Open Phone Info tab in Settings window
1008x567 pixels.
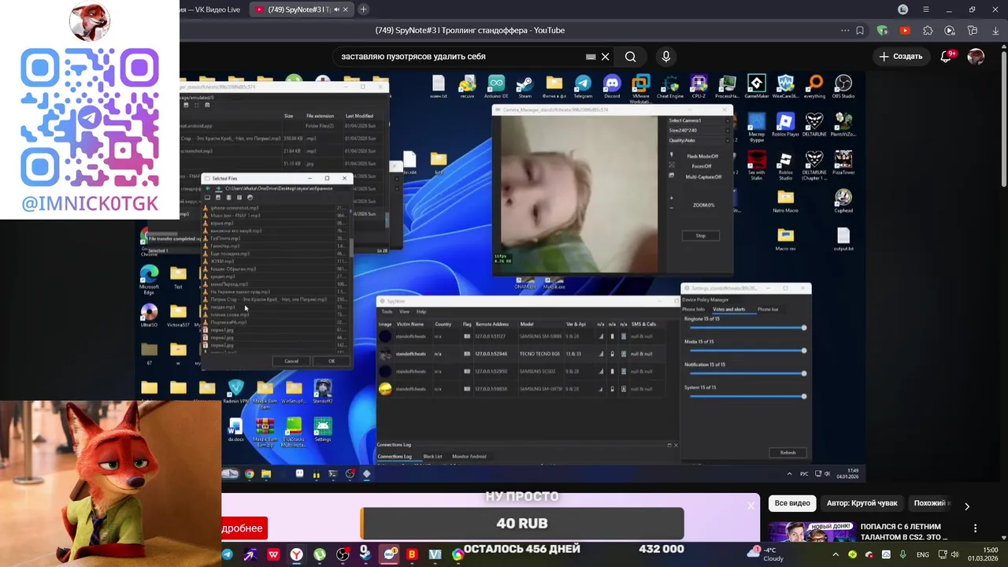pos(693,309)
